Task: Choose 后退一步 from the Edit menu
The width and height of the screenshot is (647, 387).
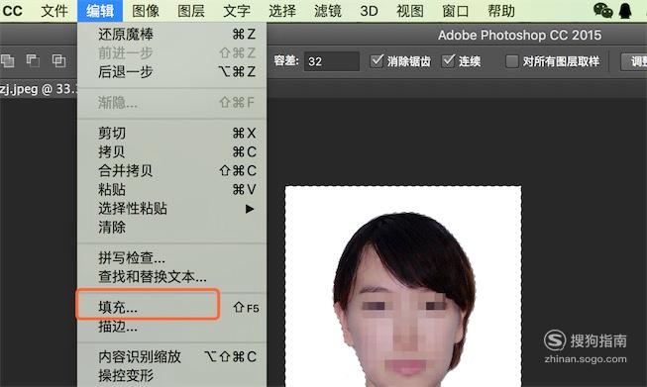Action: pyautogui.click(x=171, y=71)
